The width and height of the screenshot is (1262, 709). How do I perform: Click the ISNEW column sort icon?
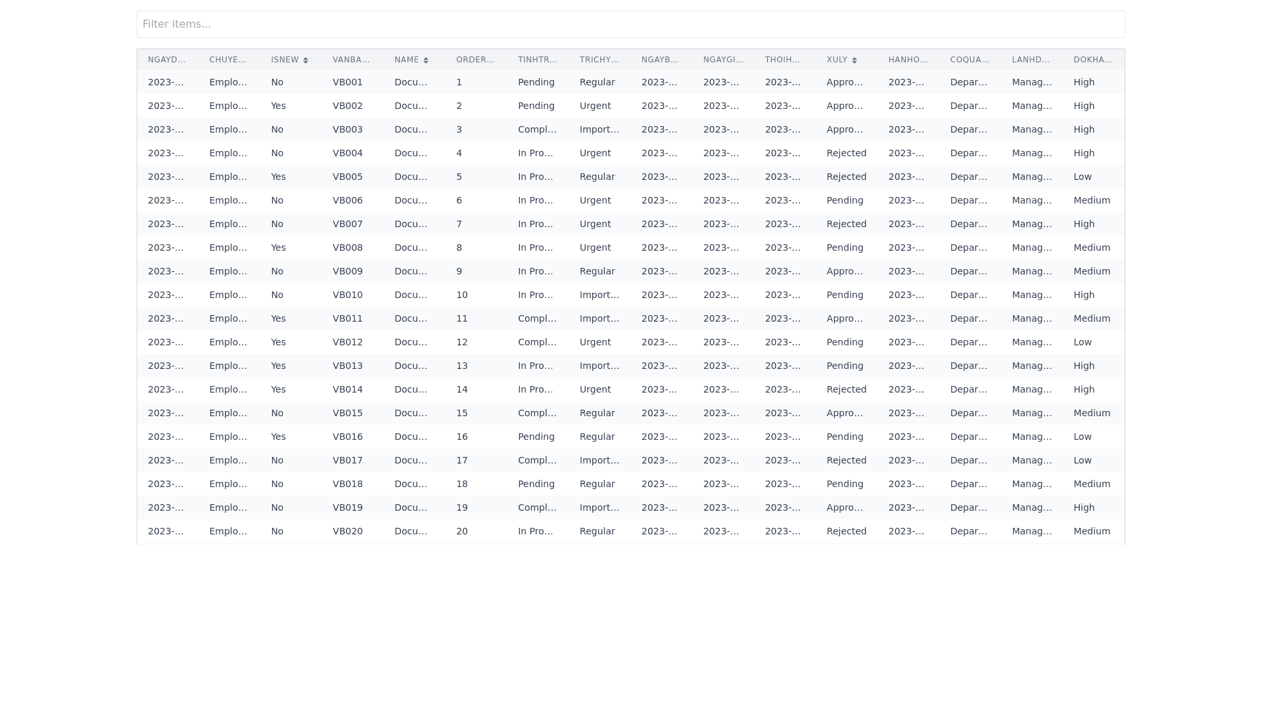[306, 60]
